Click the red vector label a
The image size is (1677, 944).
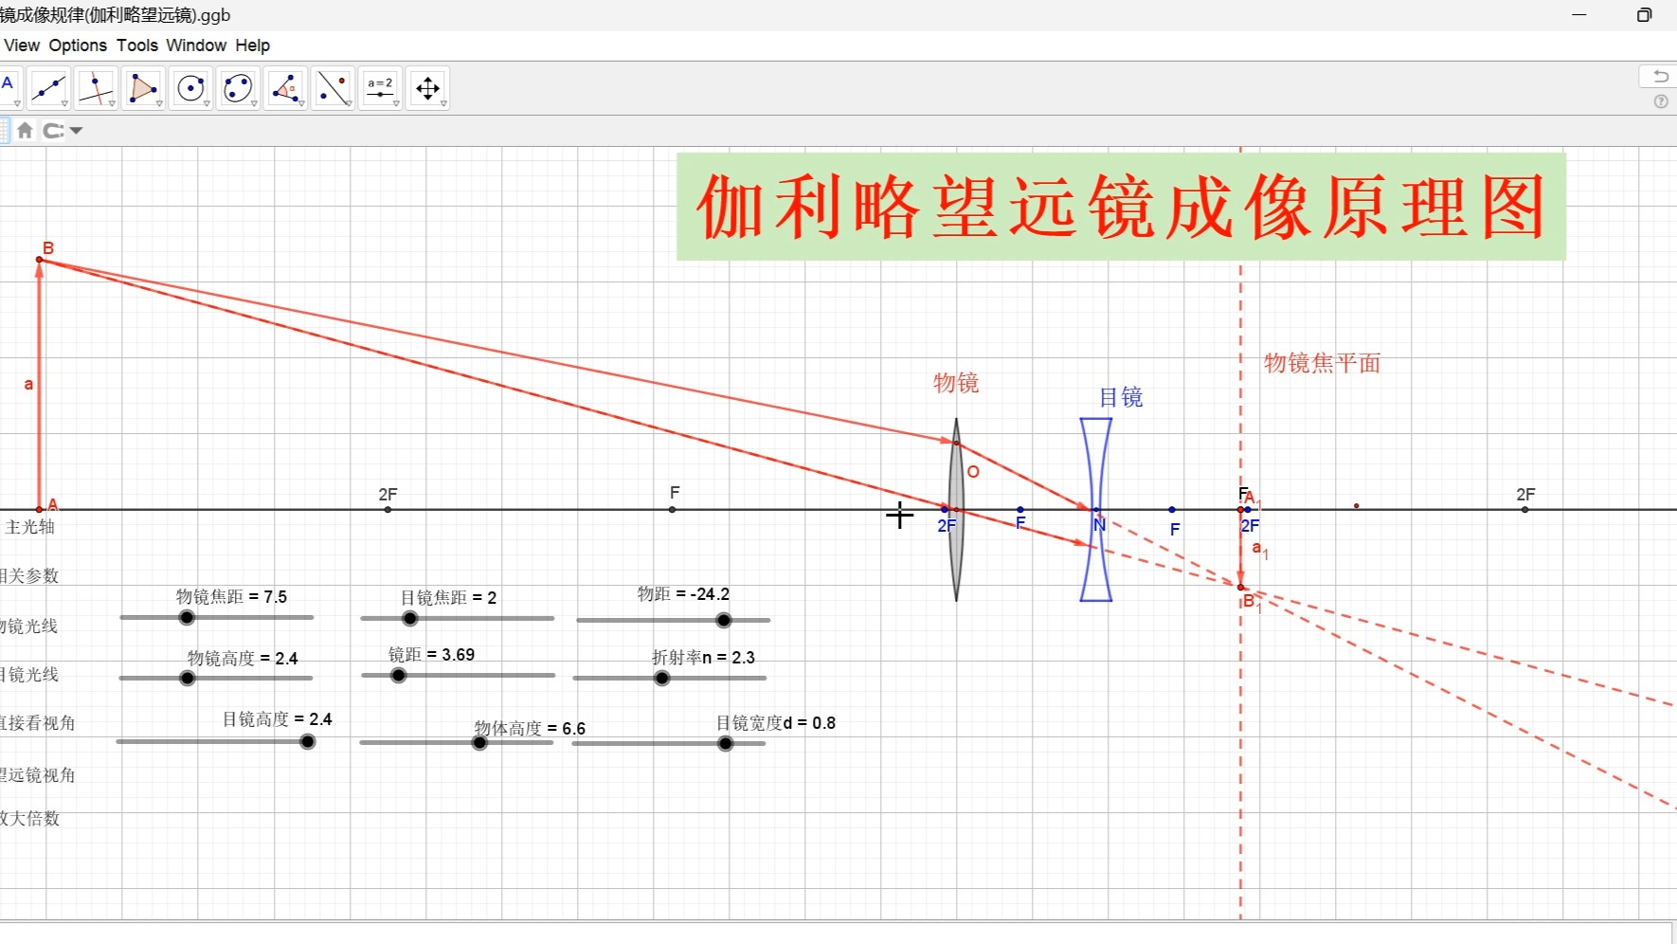click(x=28, y=384)
